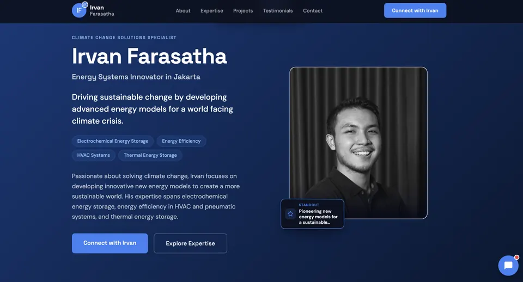Click the header Connect with Irvan button
523x282 pixels.
(415, 10)
